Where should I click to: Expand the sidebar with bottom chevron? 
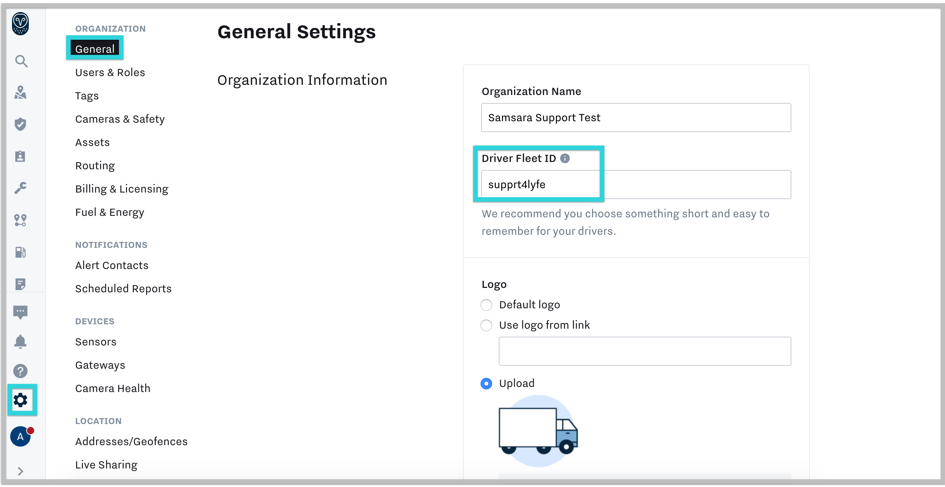[20, 471]
